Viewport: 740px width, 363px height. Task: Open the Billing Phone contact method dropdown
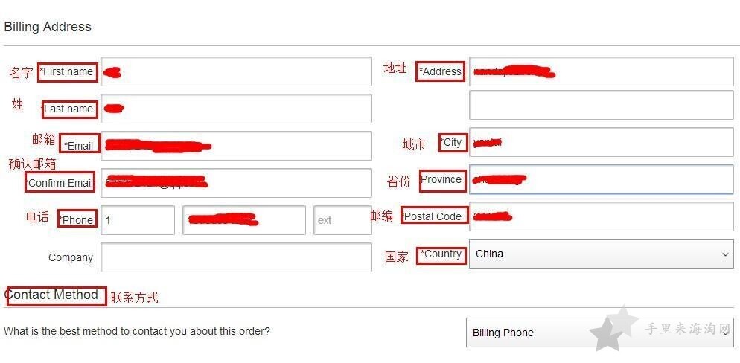pos(600,333)
